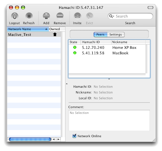The image size is (162, 151).
Task: Click the Remove network icon
Action: click(x=60, y=16)
